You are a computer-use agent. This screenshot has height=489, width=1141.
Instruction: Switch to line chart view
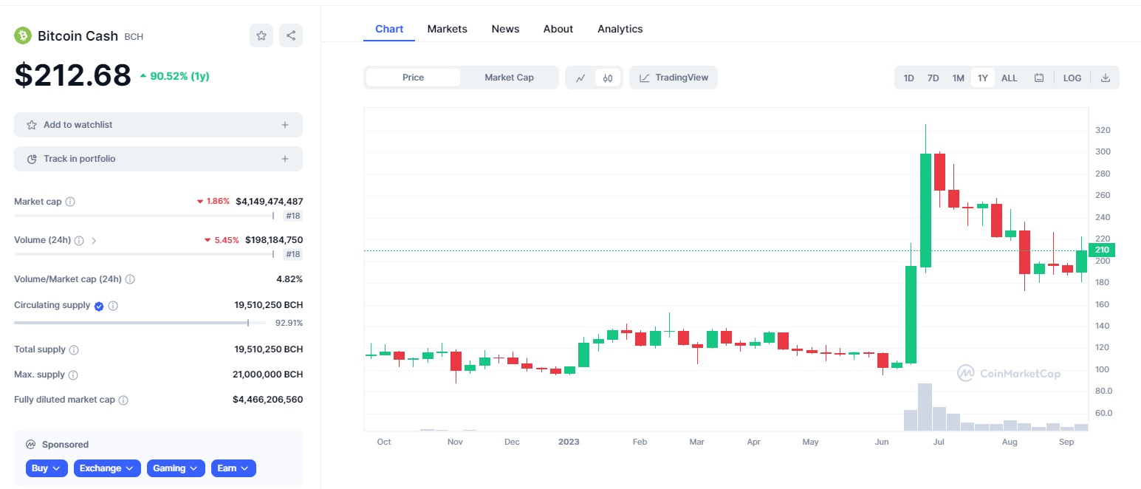tap(581, 78)
